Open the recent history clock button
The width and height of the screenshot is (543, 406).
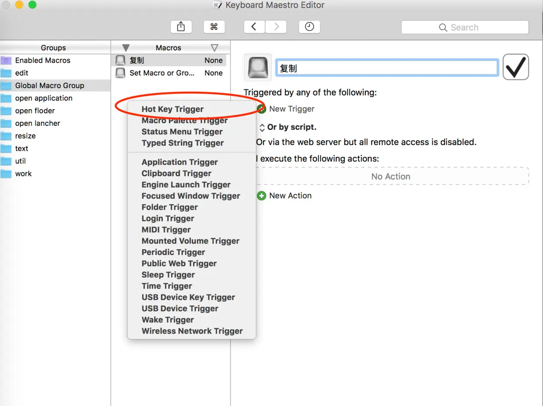[x=310, y=27]
